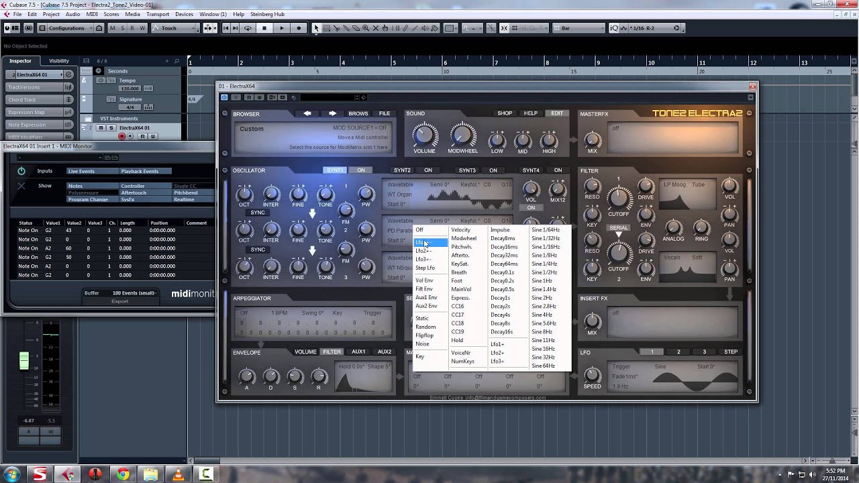The image size is (859, 483).
Task: Toggle SYNT3 ON button
Action: (x=493, y=170)
